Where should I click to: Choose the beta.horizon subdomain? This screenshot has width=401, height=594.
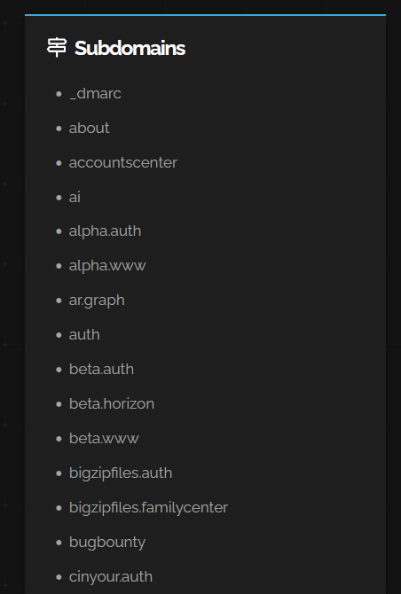point(112,403)
